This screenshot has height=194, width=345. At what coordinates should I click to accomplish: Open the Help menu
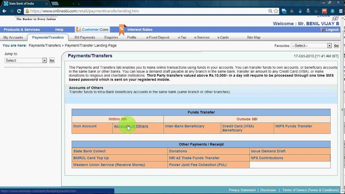59,30
